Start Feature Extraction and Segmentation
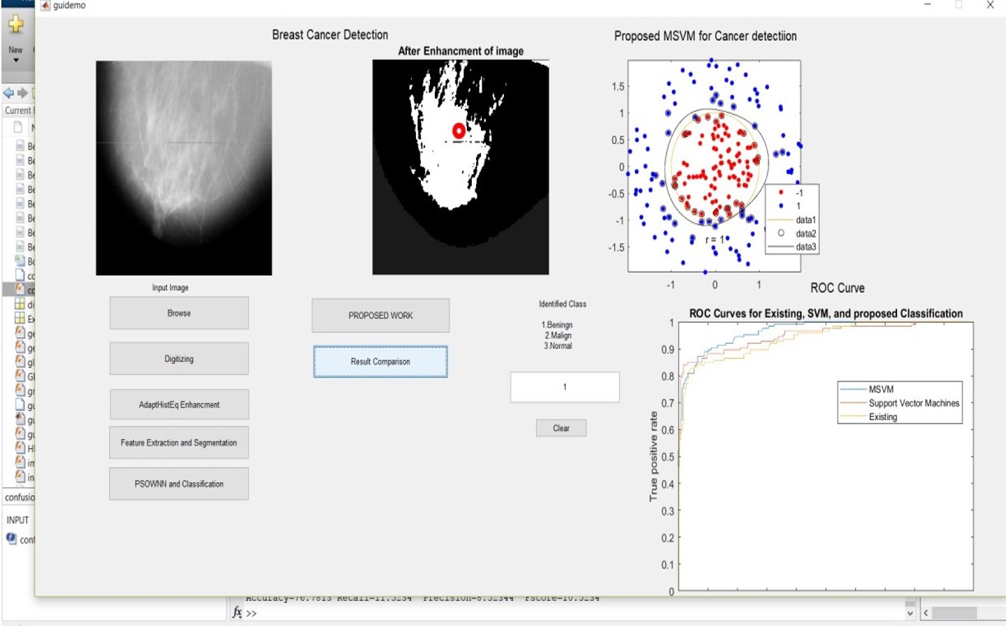The width and height of the screenshot is (1006, 626). 179,443
